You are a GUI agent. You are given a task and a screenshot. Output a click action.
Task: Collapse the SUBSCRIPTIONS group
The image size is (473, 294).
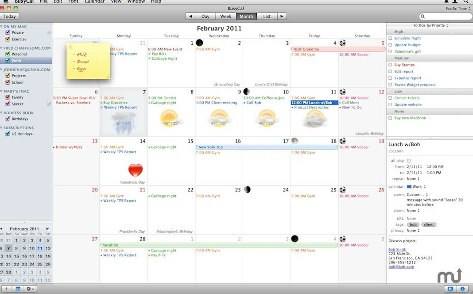pos(1,128)
